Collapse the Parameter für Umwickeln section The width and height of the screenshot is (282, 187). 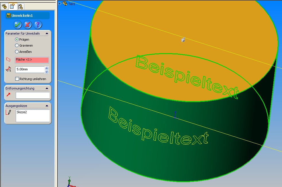[47, 33]
